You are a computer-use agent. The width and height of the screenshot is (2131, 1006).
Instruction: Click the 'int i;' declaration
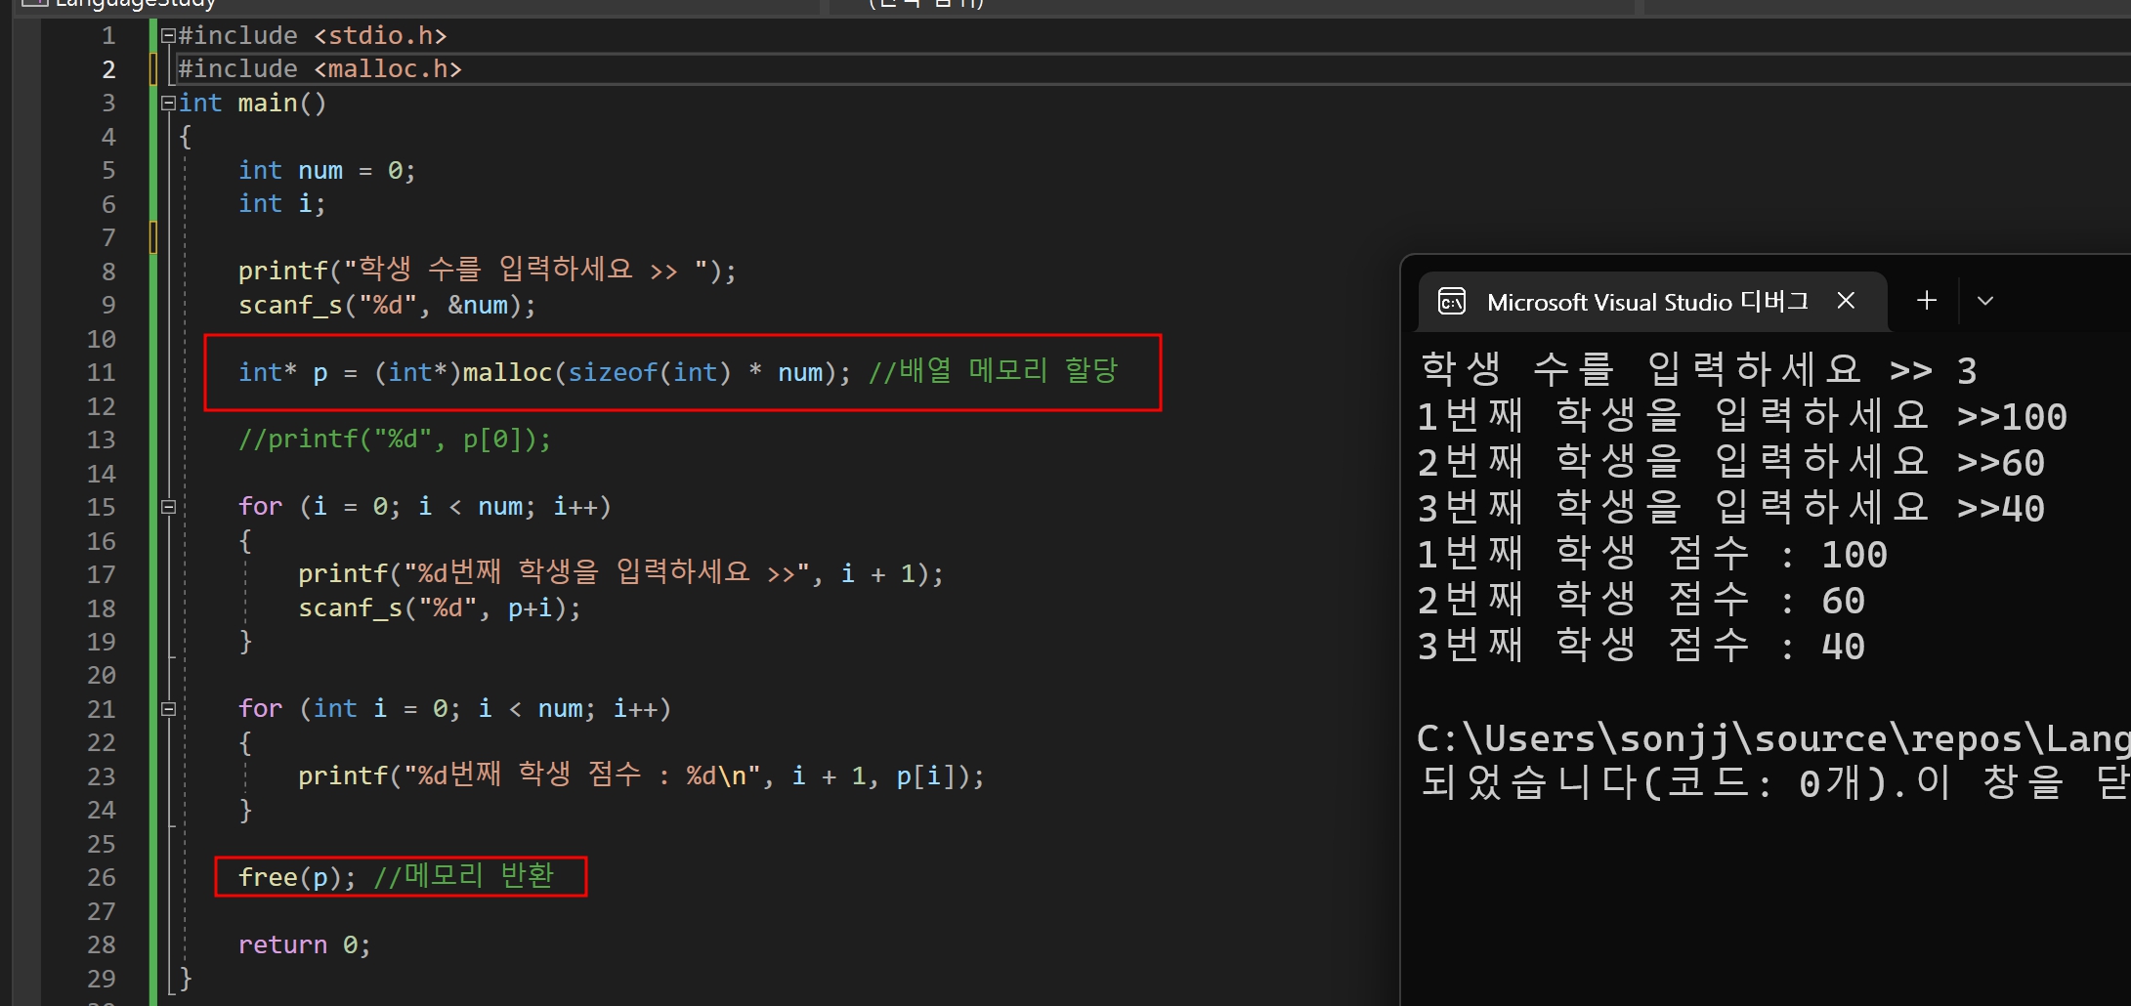tap(282, 204)
